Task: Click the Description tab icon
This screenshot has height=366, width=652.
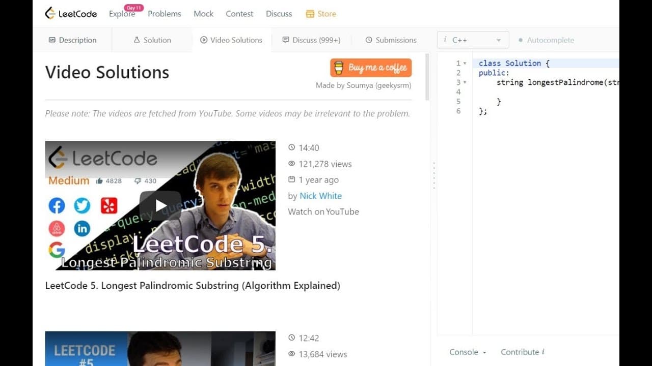Action: point(52,40)
